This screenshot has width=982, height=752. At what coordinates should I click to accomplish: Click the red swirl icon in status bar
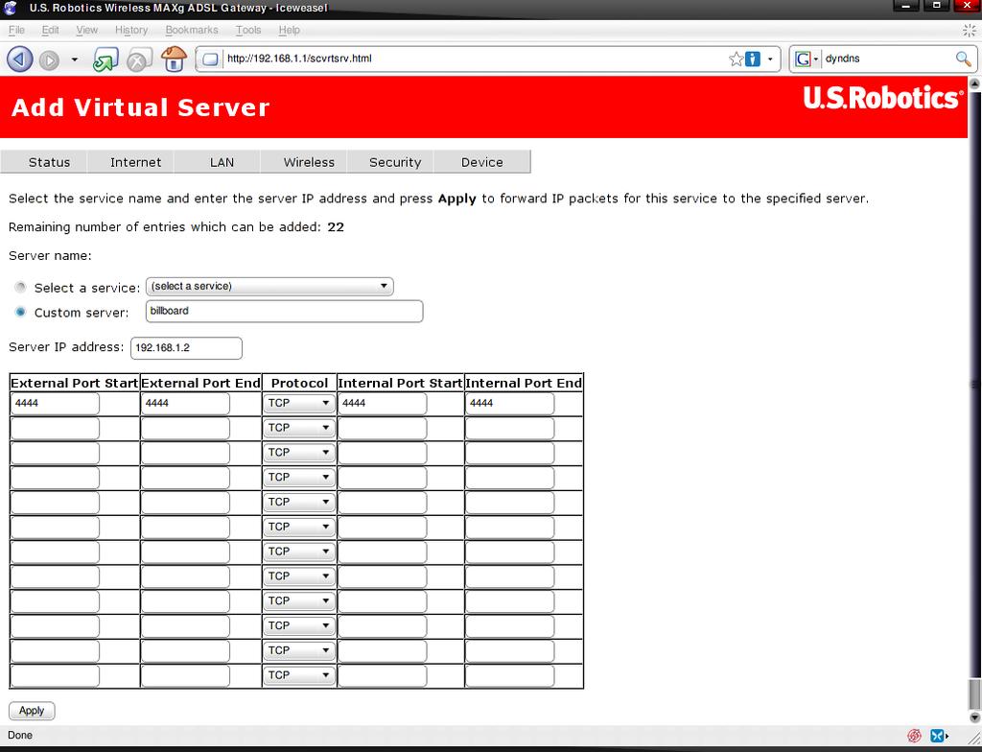[914, 735]
